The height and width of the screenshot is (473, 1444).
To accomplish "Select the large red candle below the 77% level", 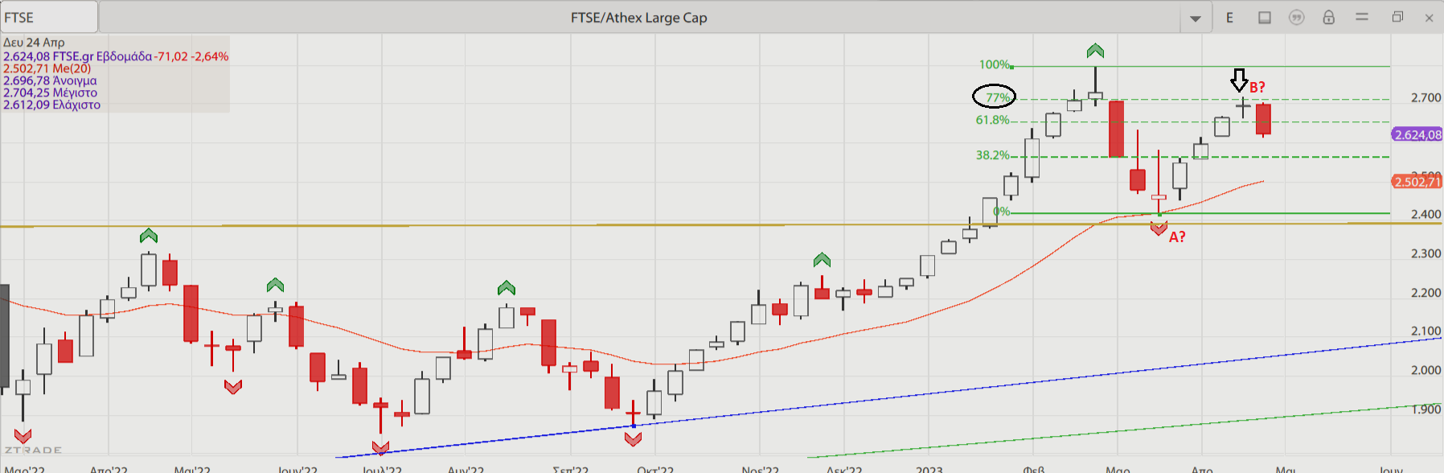I will coord(1116,129).
